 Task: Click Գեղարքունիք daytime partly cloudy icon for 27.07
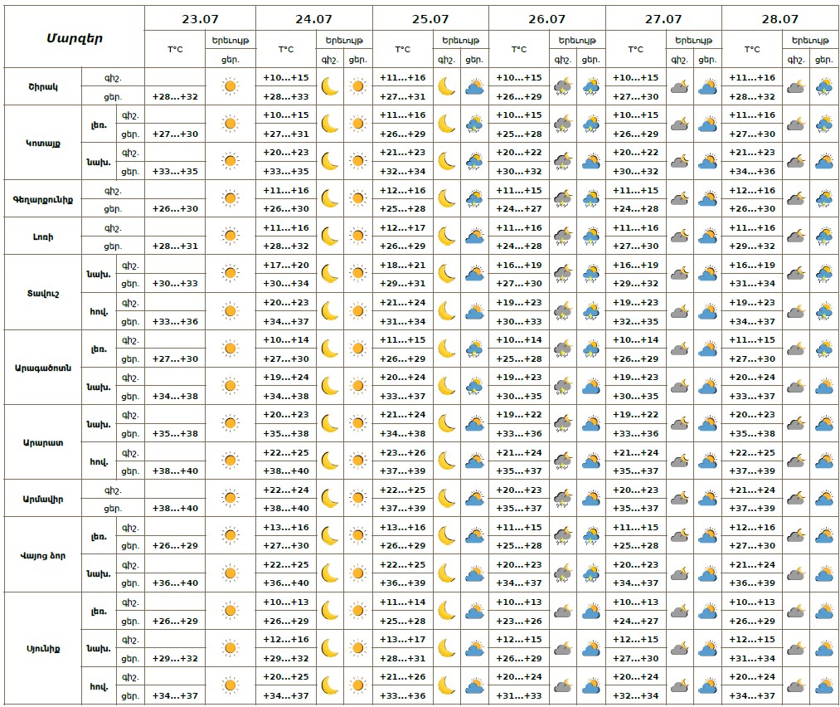(707, 199)
